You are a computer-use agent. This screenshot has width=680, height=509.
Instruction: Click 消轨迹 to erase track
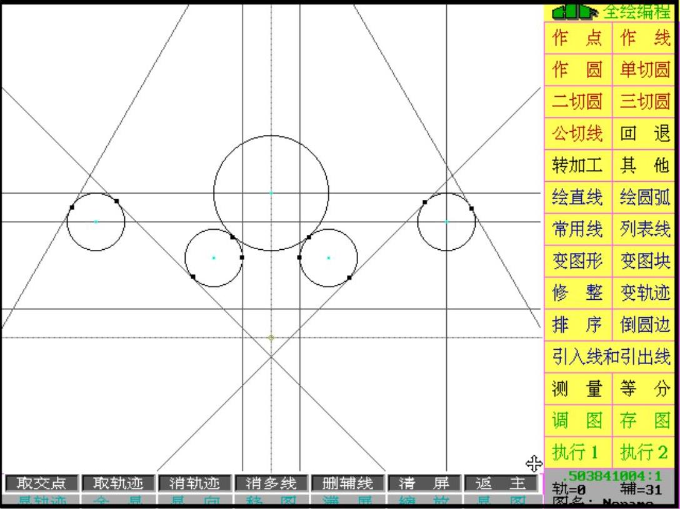point(195,483)
